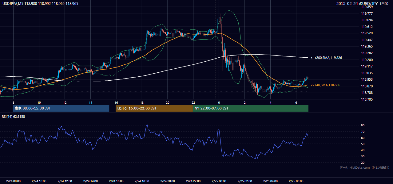
Task: Click hour label 20 under the price chart
Action: 167,102
